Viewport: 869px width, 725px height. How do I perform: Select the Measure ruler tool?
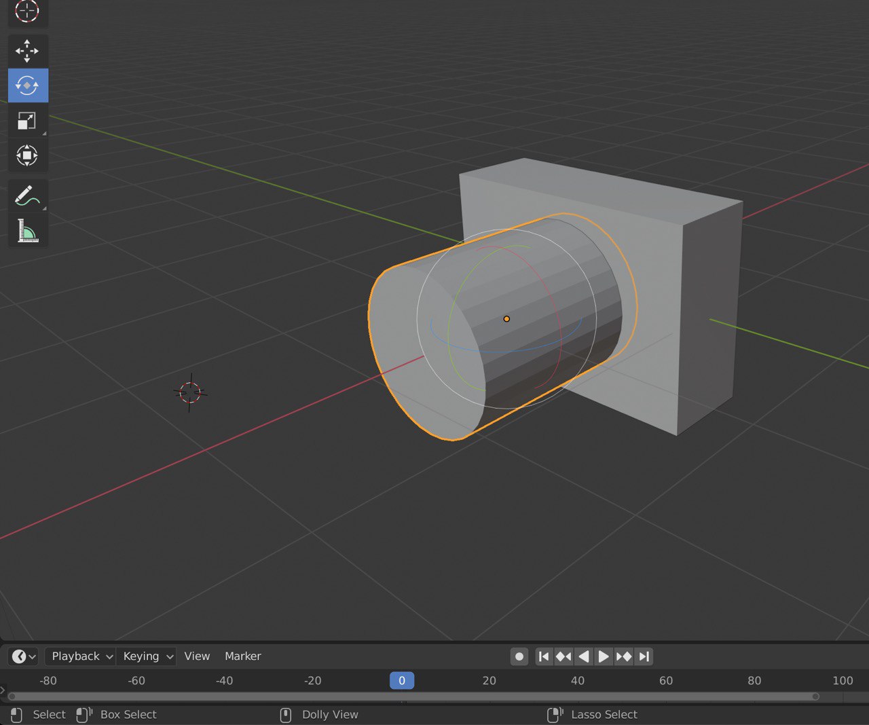27,231
